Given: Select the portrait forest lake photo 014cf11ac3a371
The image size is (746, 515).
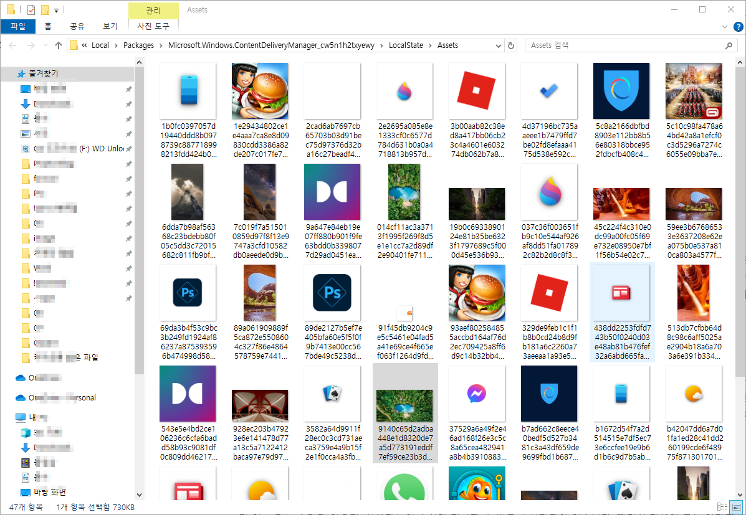Looking at the screenshot, I should (x=405, y=212).
